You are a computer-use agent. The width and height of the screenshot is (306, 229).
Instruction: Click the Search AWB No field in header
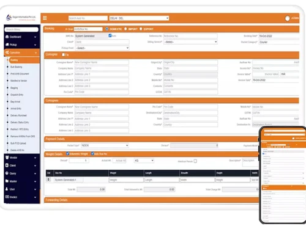pyautogui.click(x=88, y=18)
